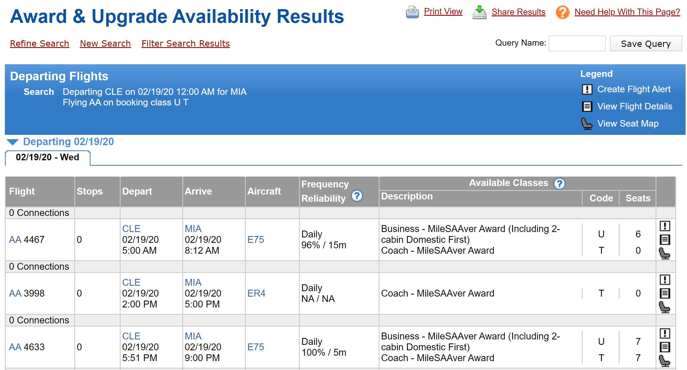687x370 pixels.
Task: Click CLE departure link for AA 4467
Action: pyautogui.click(x=131, y=229)
